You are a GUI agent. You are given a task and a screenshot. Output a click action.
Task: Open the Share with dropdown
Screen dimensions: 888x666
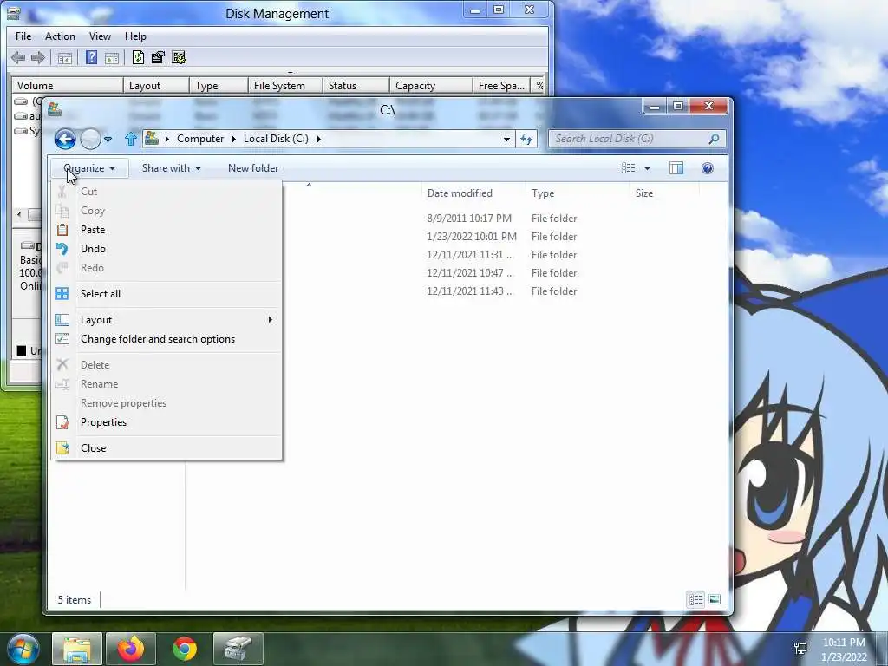[x=172, y=168]
